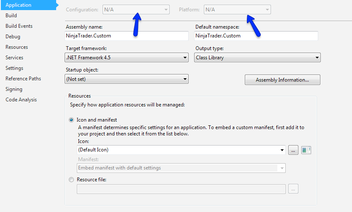Image resolution: width=352 pixels, height=212 pixels.
Task: Click the Default namespace text field
Action: coord(256,36)
